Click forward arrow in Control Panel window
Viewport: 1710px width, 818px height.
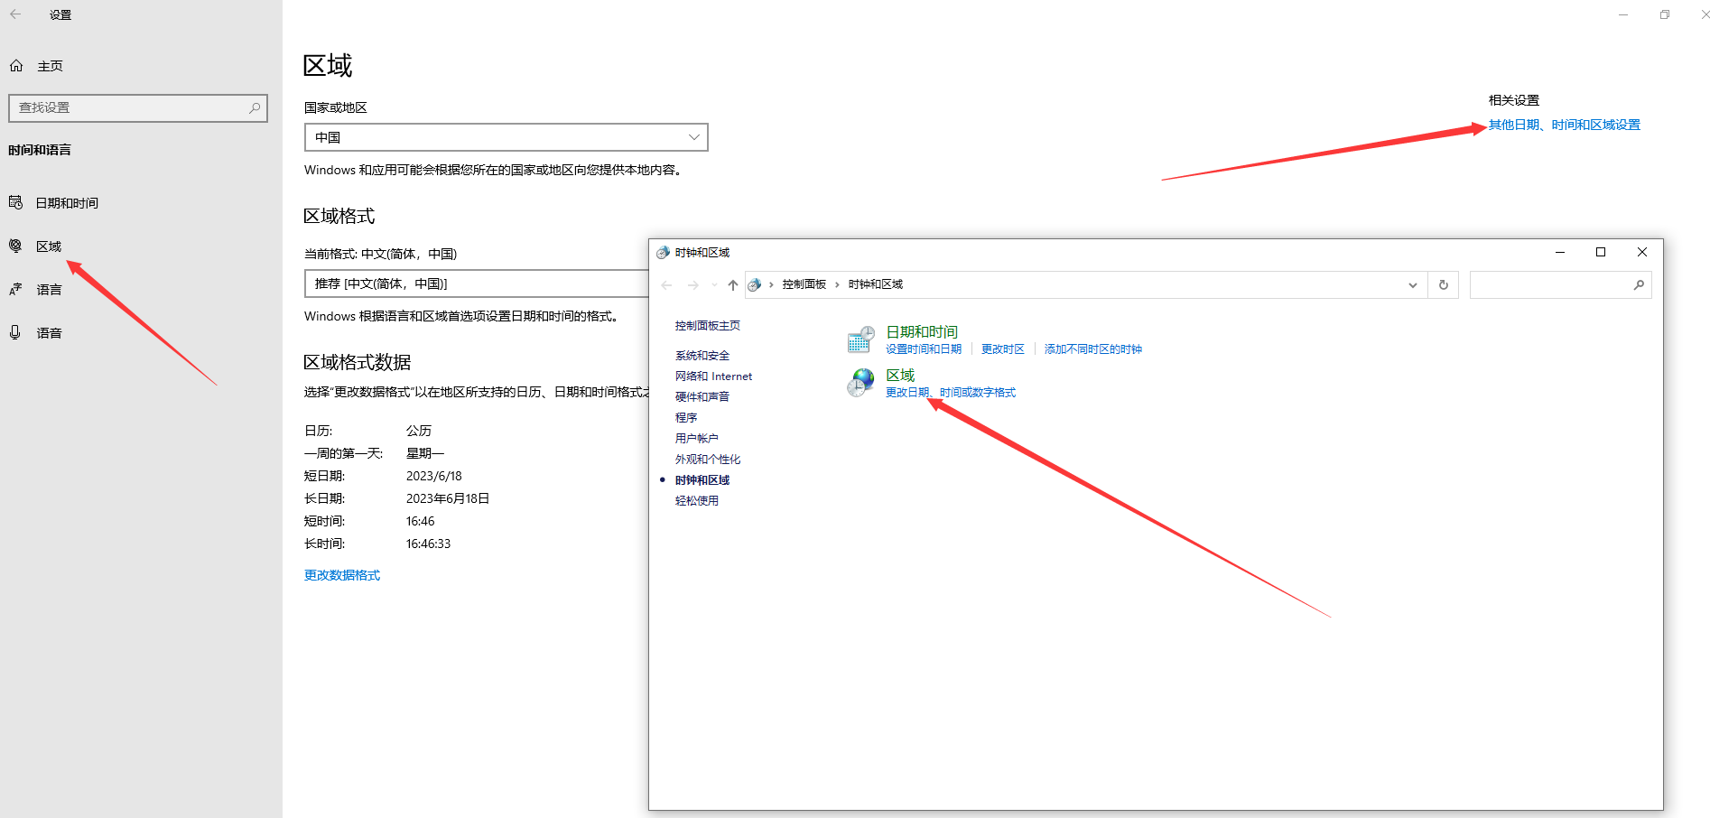click(693, 284)
